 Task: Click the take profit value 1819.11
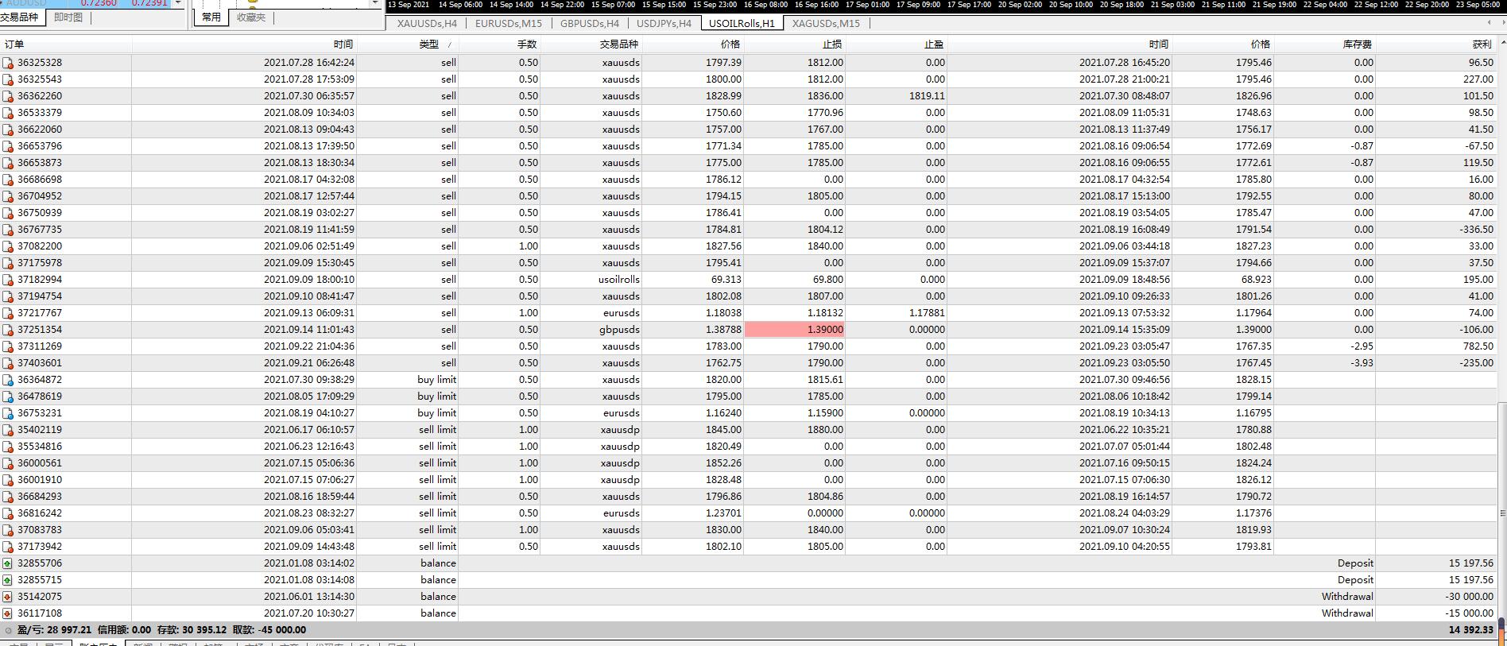pos(928,96)
